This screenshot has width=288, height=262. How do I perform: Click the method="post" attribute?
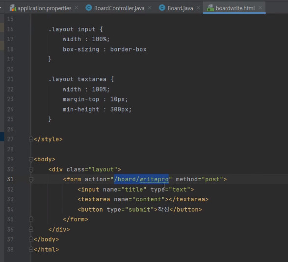click(x=200, y=179)
